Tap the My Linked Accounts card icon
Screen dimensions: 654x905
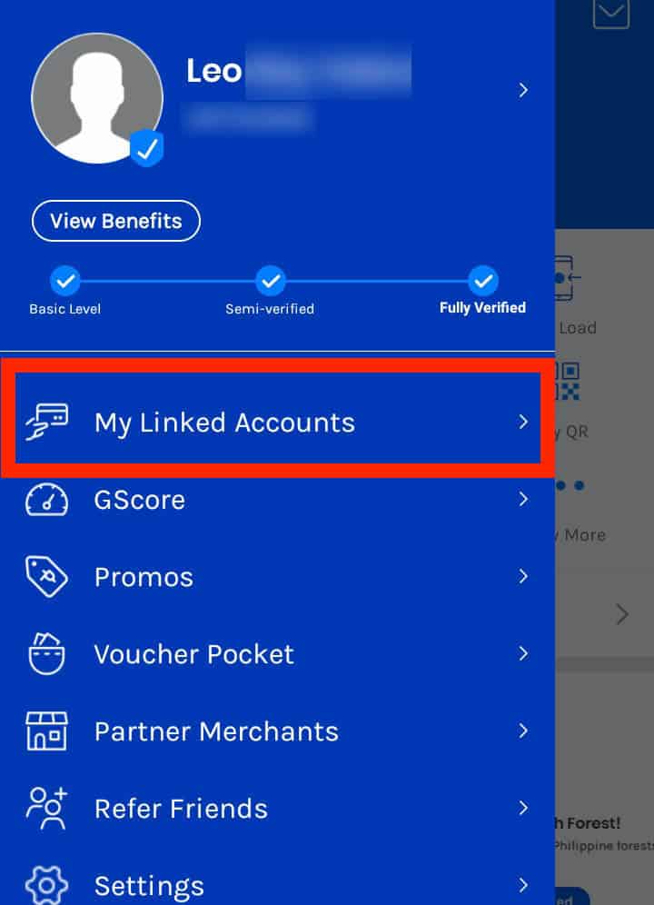46,422
